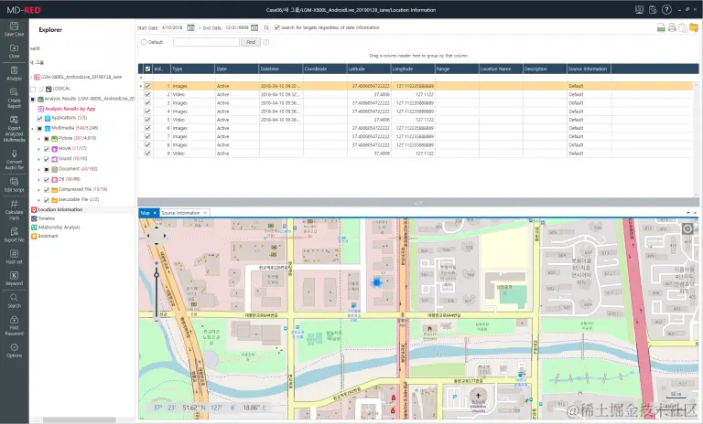703x424 pixels.
Task: Click the Export File sidebar icon
Action: 14,235
